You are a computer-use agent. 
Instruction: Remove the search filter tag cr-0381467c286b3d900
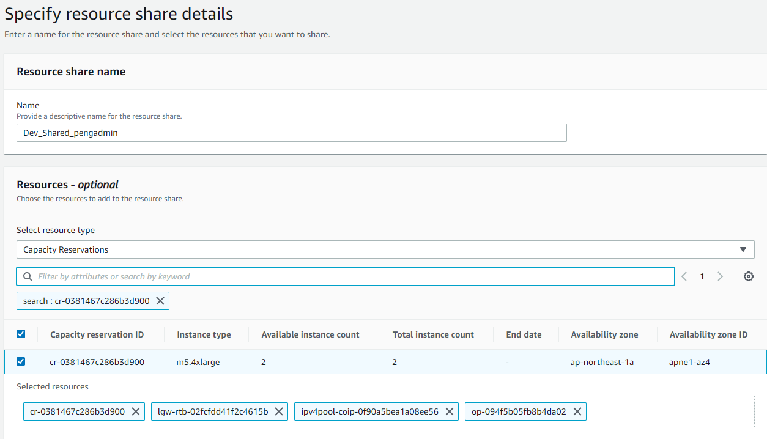pos(160,300)
